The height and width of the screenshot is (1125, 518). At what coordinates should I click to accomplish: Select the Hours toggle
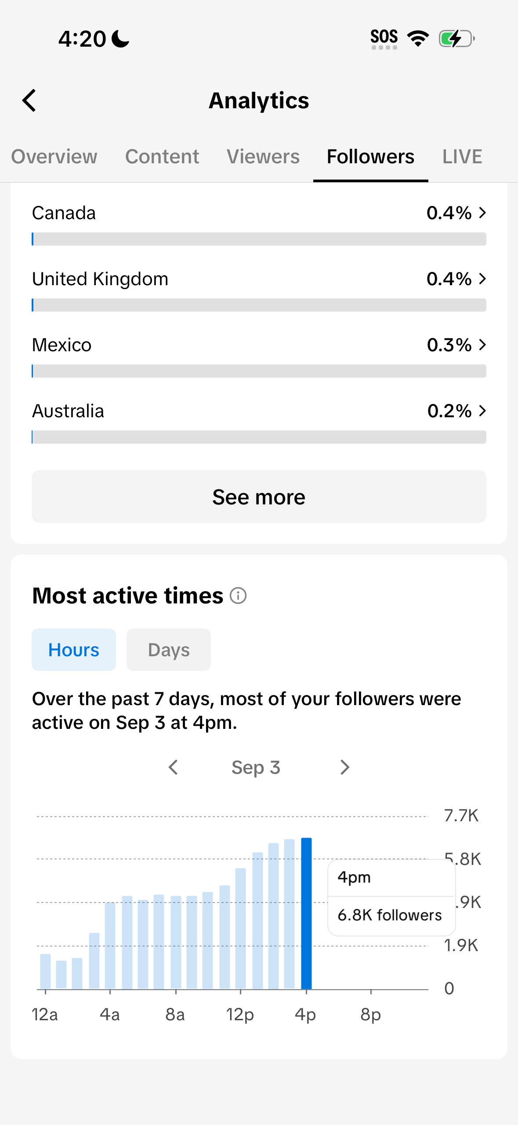point(74,650)
